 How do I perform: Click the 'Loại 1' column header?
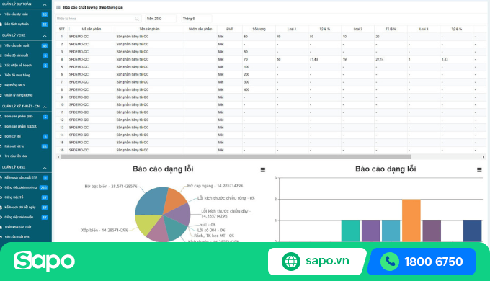(292, 29)
